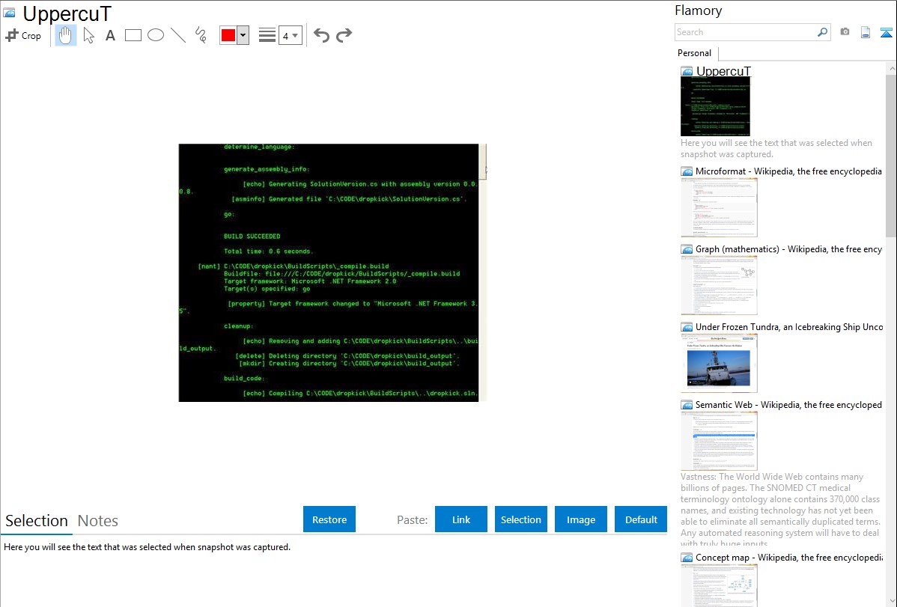The height and width of the screenshot is (607, 897).
Task: Switch to the Notes tab
Action: [98, 521]
